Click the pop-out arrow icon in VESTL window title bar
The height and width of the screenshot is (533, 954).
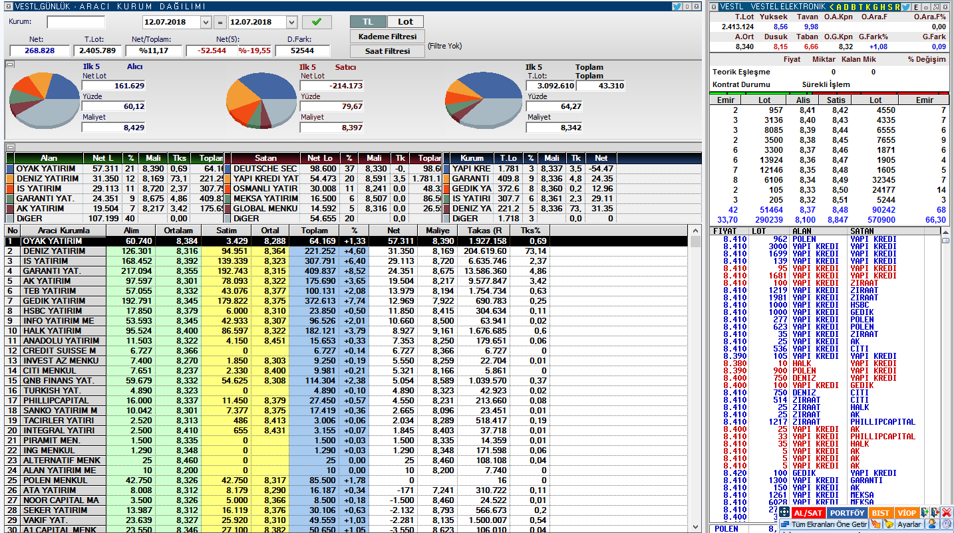click(935, 7)
